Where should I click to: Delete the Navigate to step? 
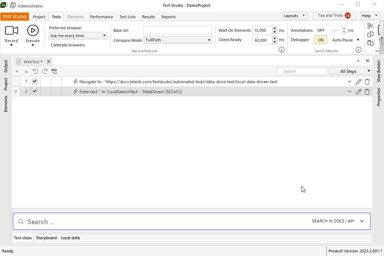click(x=367, y=82)
